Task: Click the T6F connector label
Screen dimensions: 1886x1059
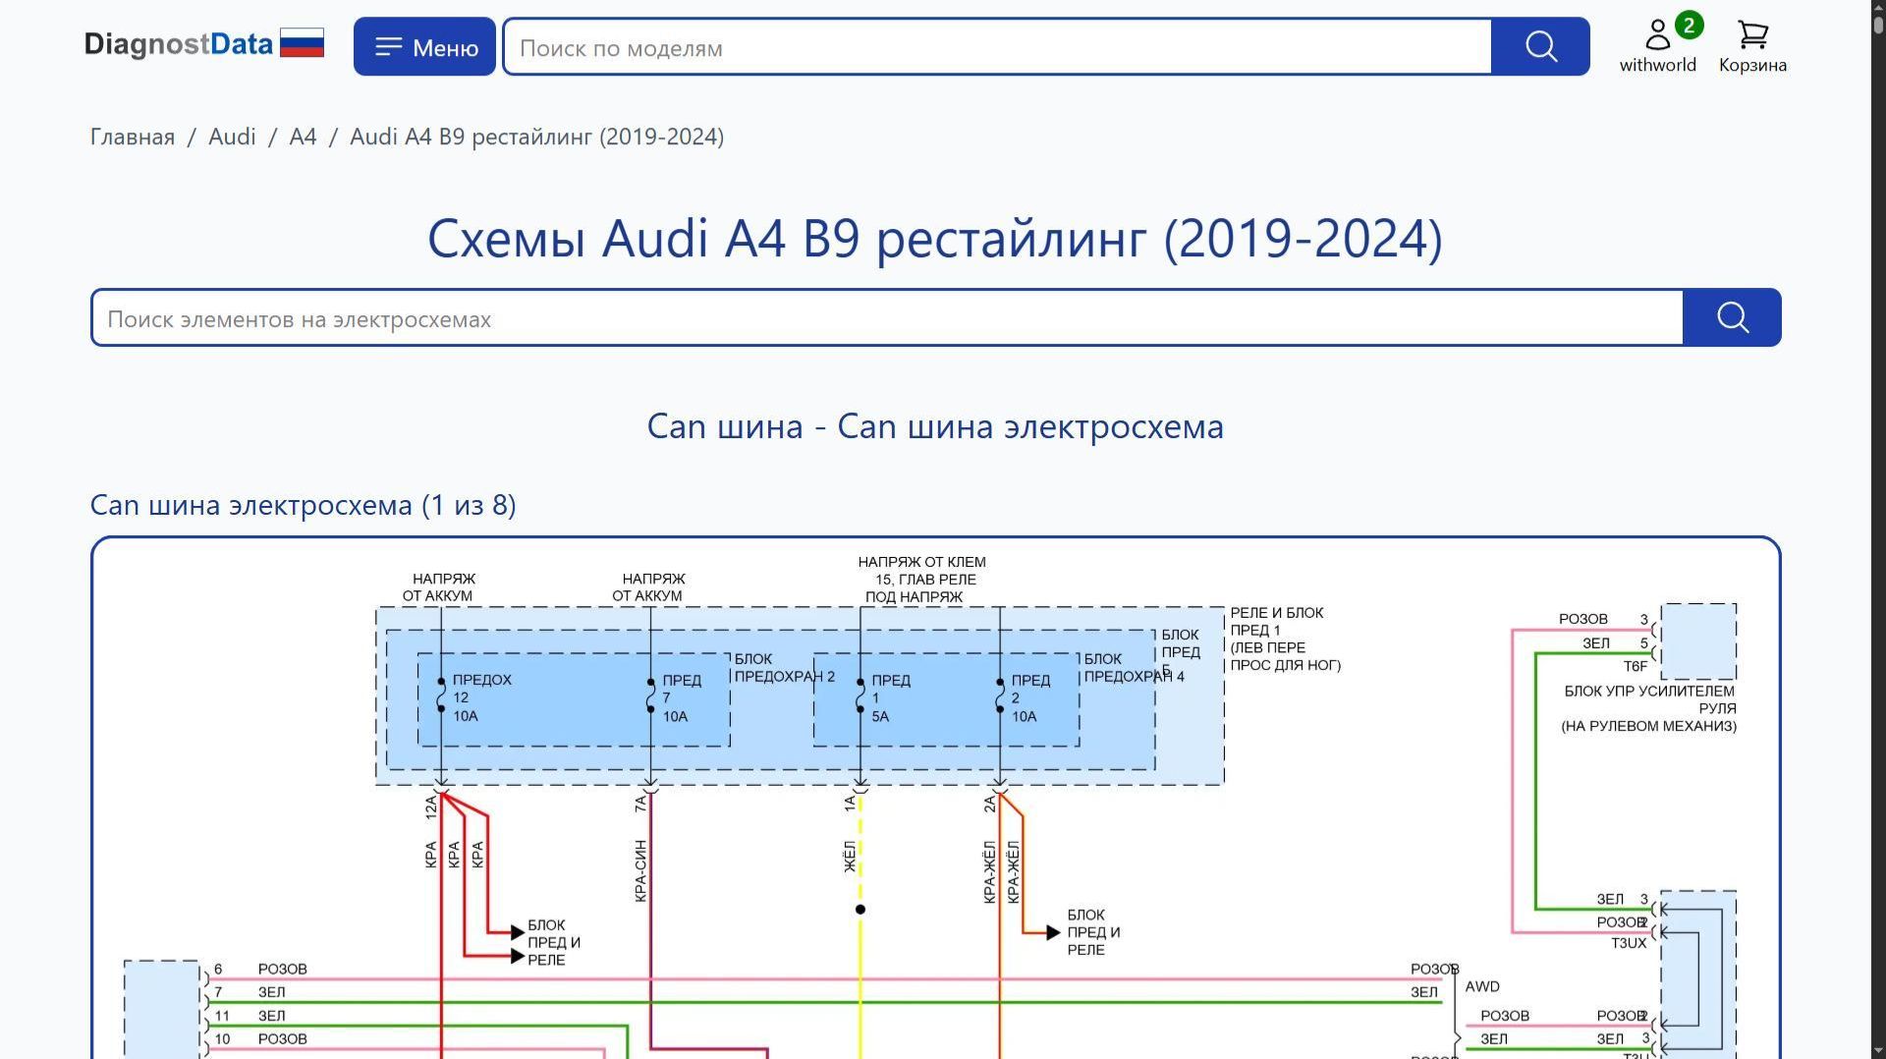Action: click(1636, 666)
